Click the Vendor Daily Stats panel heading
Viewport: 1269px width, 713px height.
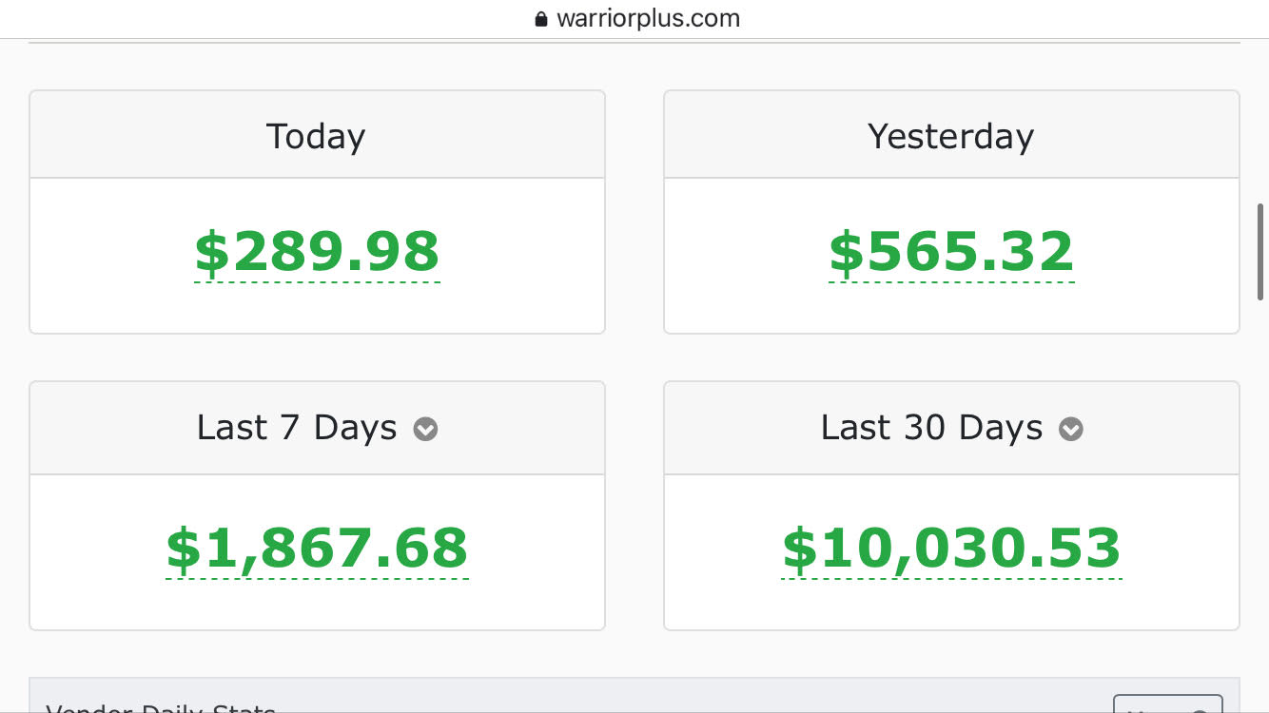click(161, 708)
